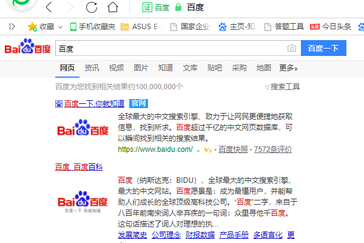Switch to the 贴吧 tab
The height and width of the screenshot is (243, 364).
(215, 67)
